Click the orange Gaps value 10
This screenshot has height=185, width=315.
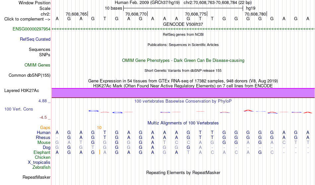[99, 128]
